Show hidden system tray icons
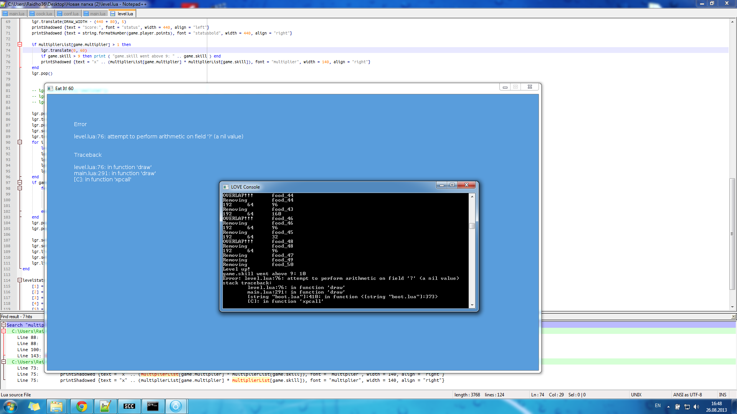Screen dimensions: 737x414 click(668, 407)
